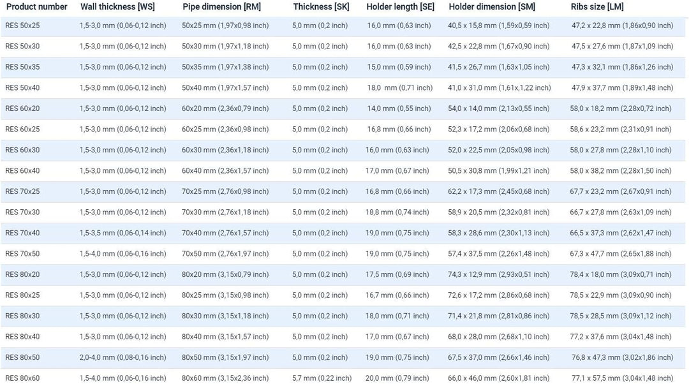Select product number RES 50x30

(22, 46)
